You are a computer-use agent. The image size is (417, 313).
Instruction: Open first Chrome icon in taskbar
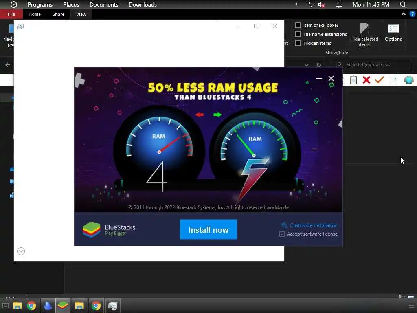(31, 306)
